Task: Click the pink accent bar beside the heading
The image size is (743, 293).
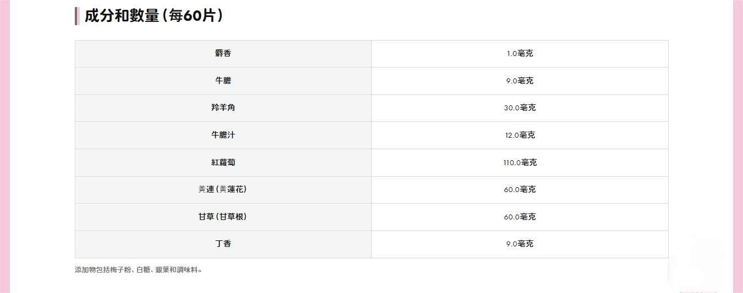Action: coord(77,16)
